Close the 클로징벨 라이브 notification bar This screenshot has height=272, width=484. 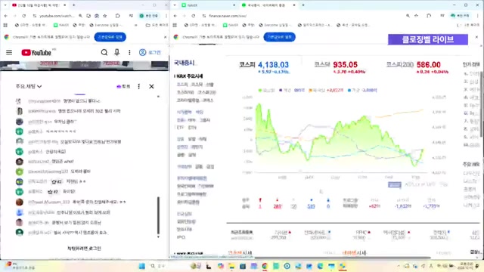click(476, 37)
